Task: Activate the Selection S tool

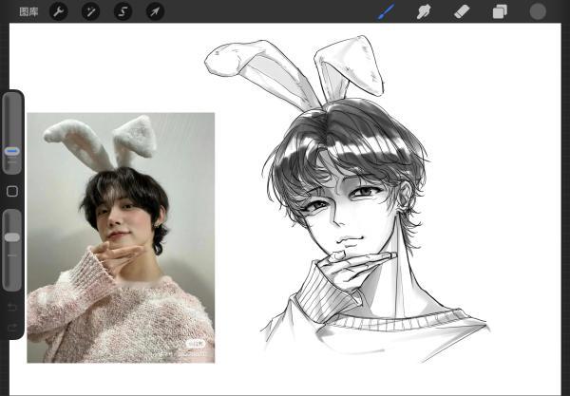Action: coord(123,11)
